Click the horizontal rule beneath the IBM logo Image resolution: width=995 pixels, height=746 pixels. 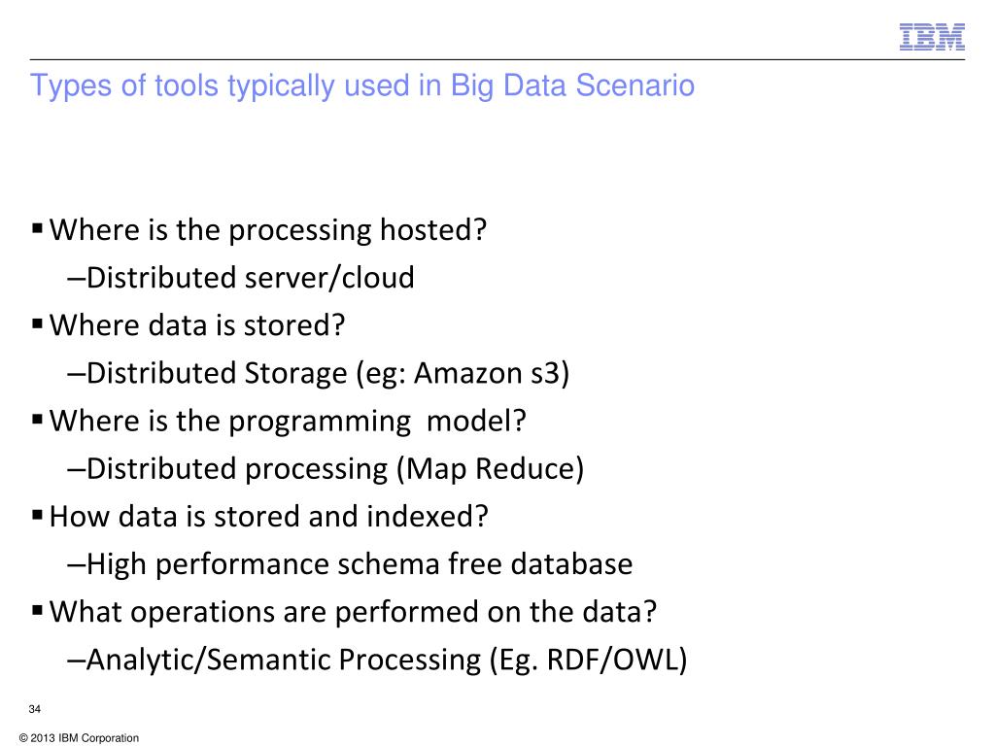pos(497,59)
